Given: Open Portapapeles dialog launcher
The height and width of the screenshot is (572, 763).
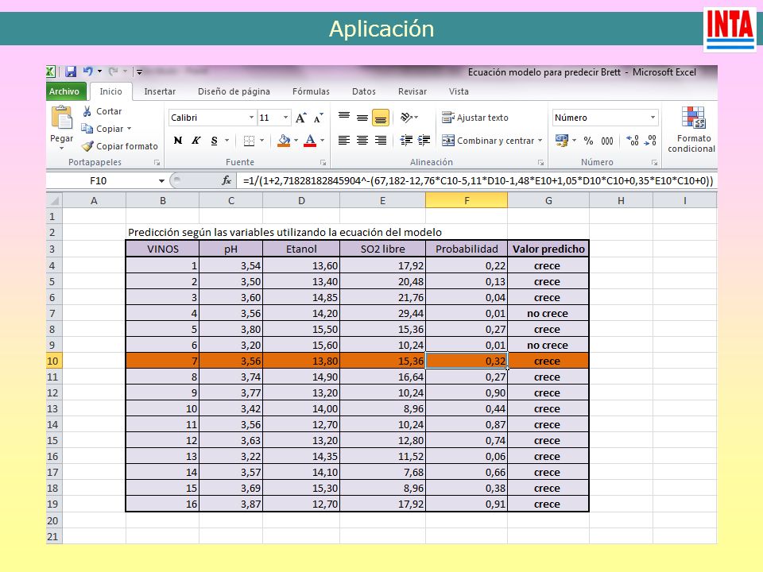Looking at the screenshot, I should point(157,162).
